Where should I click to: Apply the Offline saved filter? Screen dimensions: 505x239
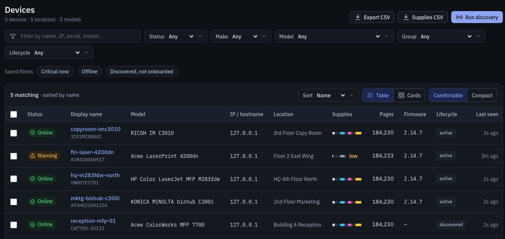click(x=90, y=72)
